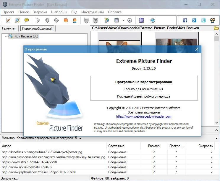220x181 pixels.
Task: Click the Программа не зарегистрирована text
Action: 143,82
